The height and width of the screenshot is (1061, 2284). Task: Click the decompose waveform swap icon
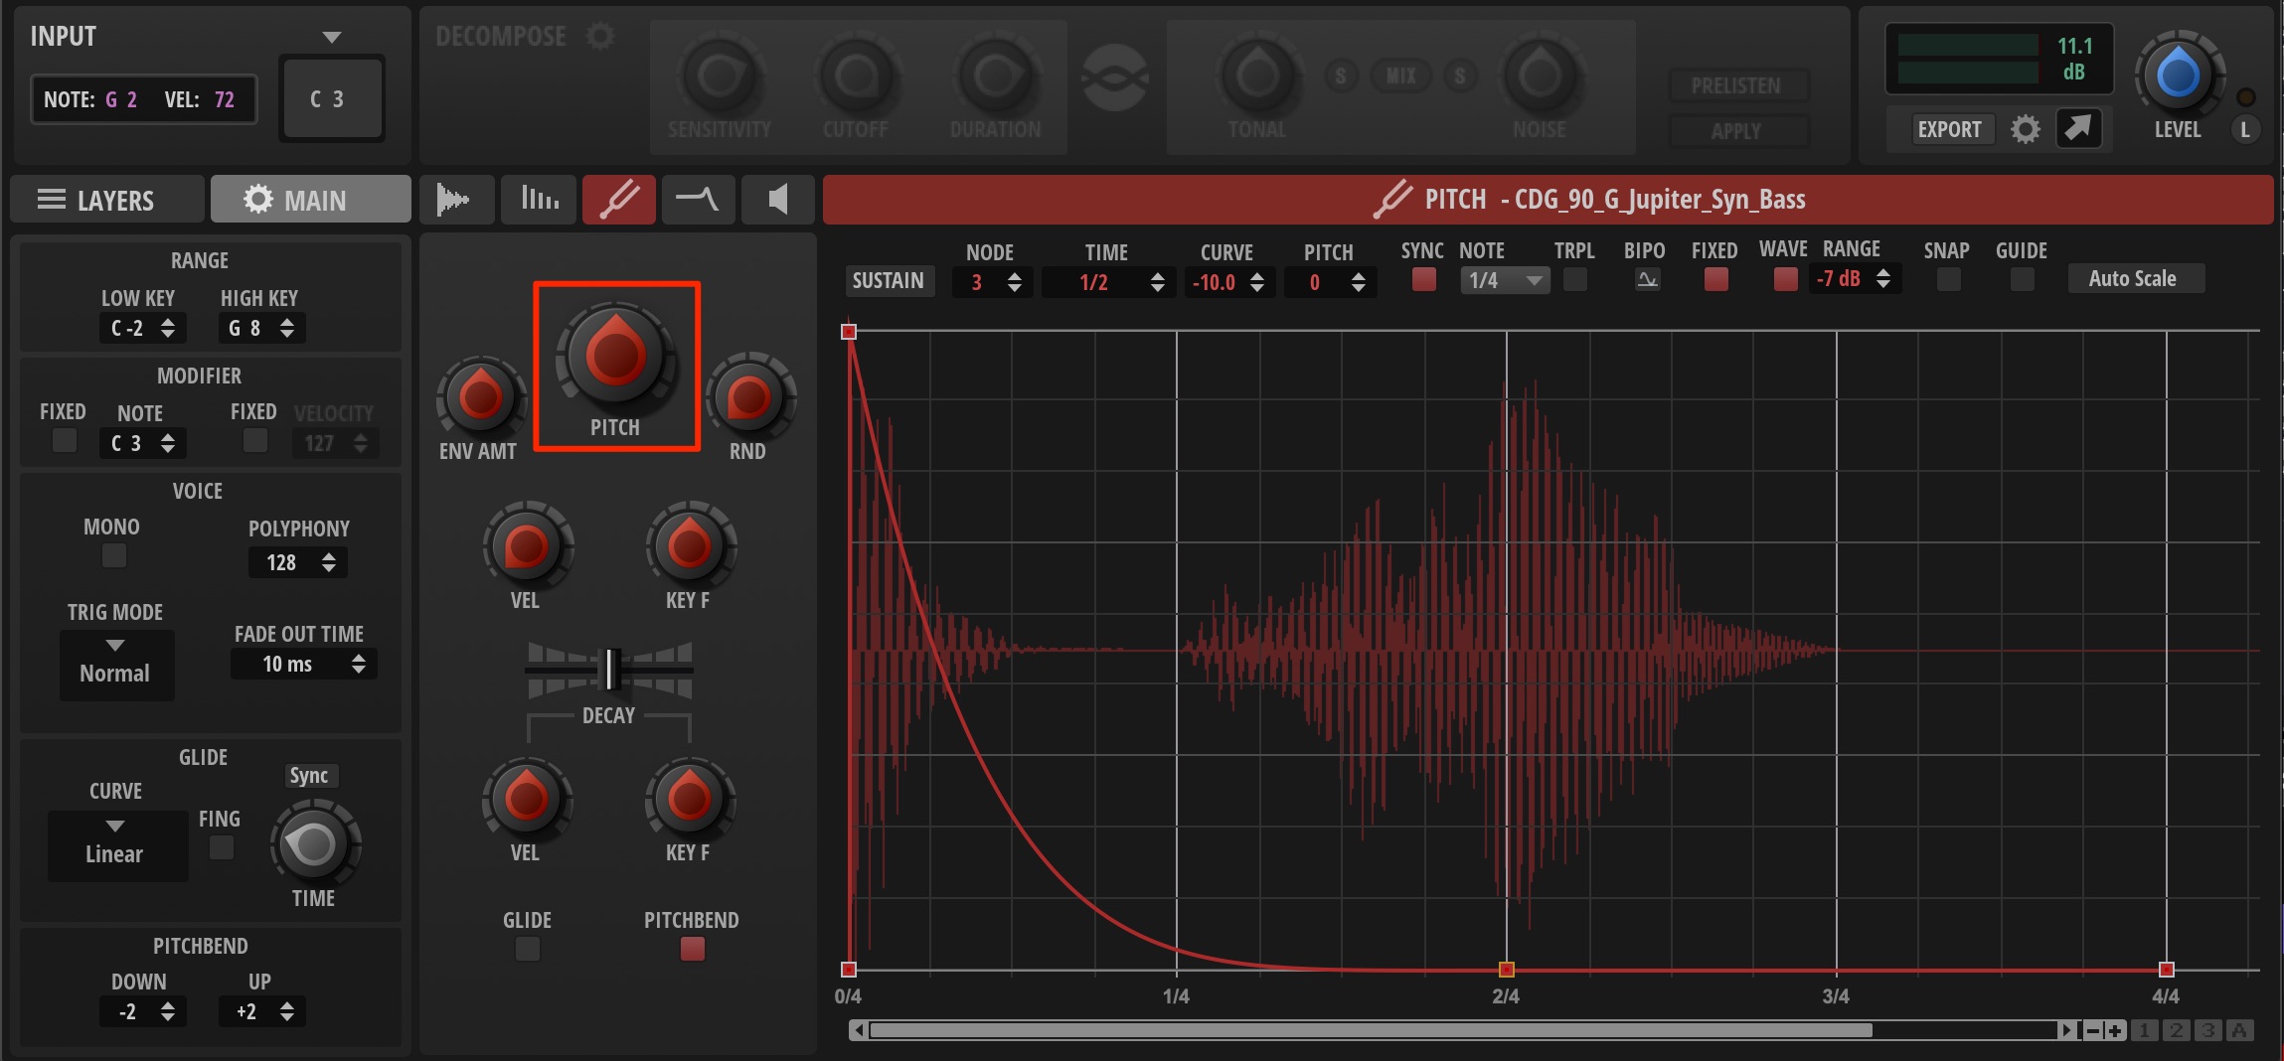pyautogui.click(x=1115, y=77)
